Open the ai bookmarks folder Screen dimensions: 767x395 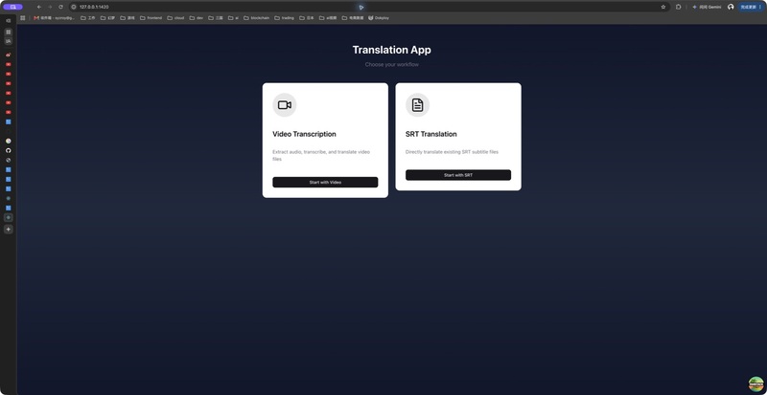coord(233,18)
